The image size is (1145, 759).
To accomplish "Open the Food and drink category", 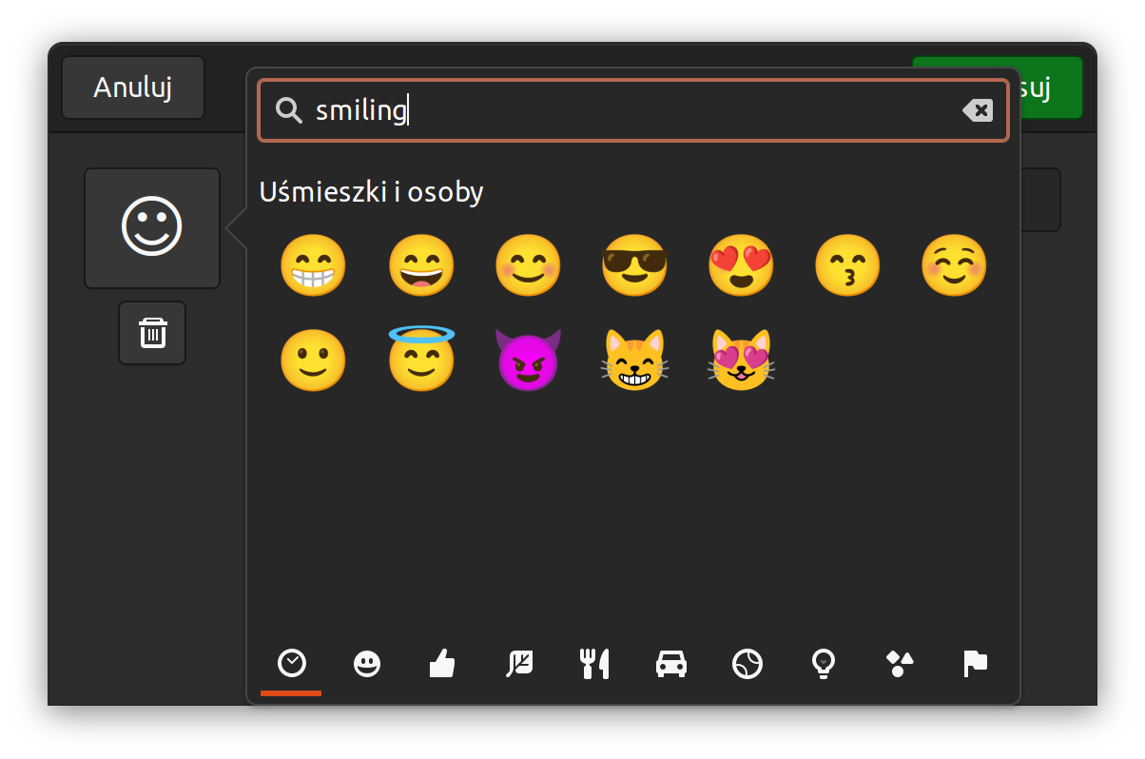I will [595, 664].
